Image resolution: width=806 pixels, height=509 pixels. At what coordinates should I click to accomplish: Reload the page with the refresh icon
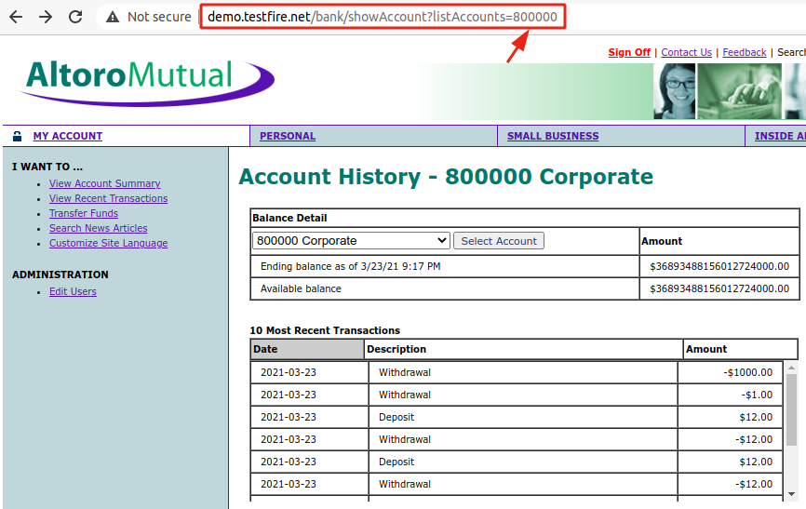click(75, 17)
